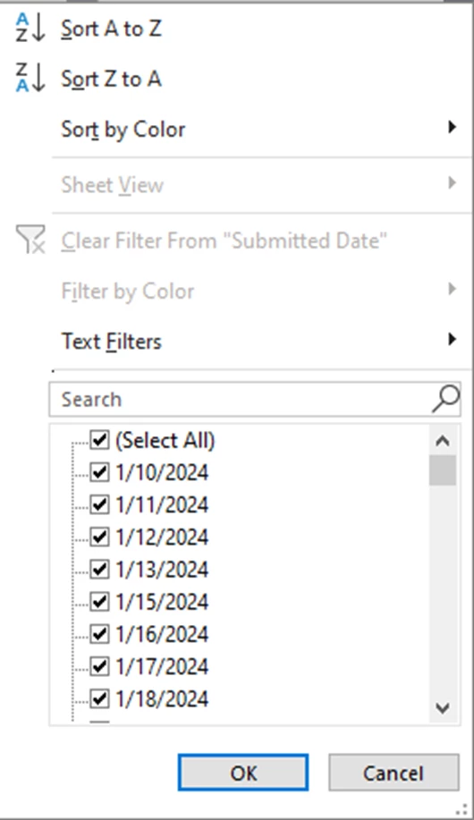Click the date list scrollbar thumb
Screen dimensions: 474x820
pyautogui.click(x=443, y=470)
